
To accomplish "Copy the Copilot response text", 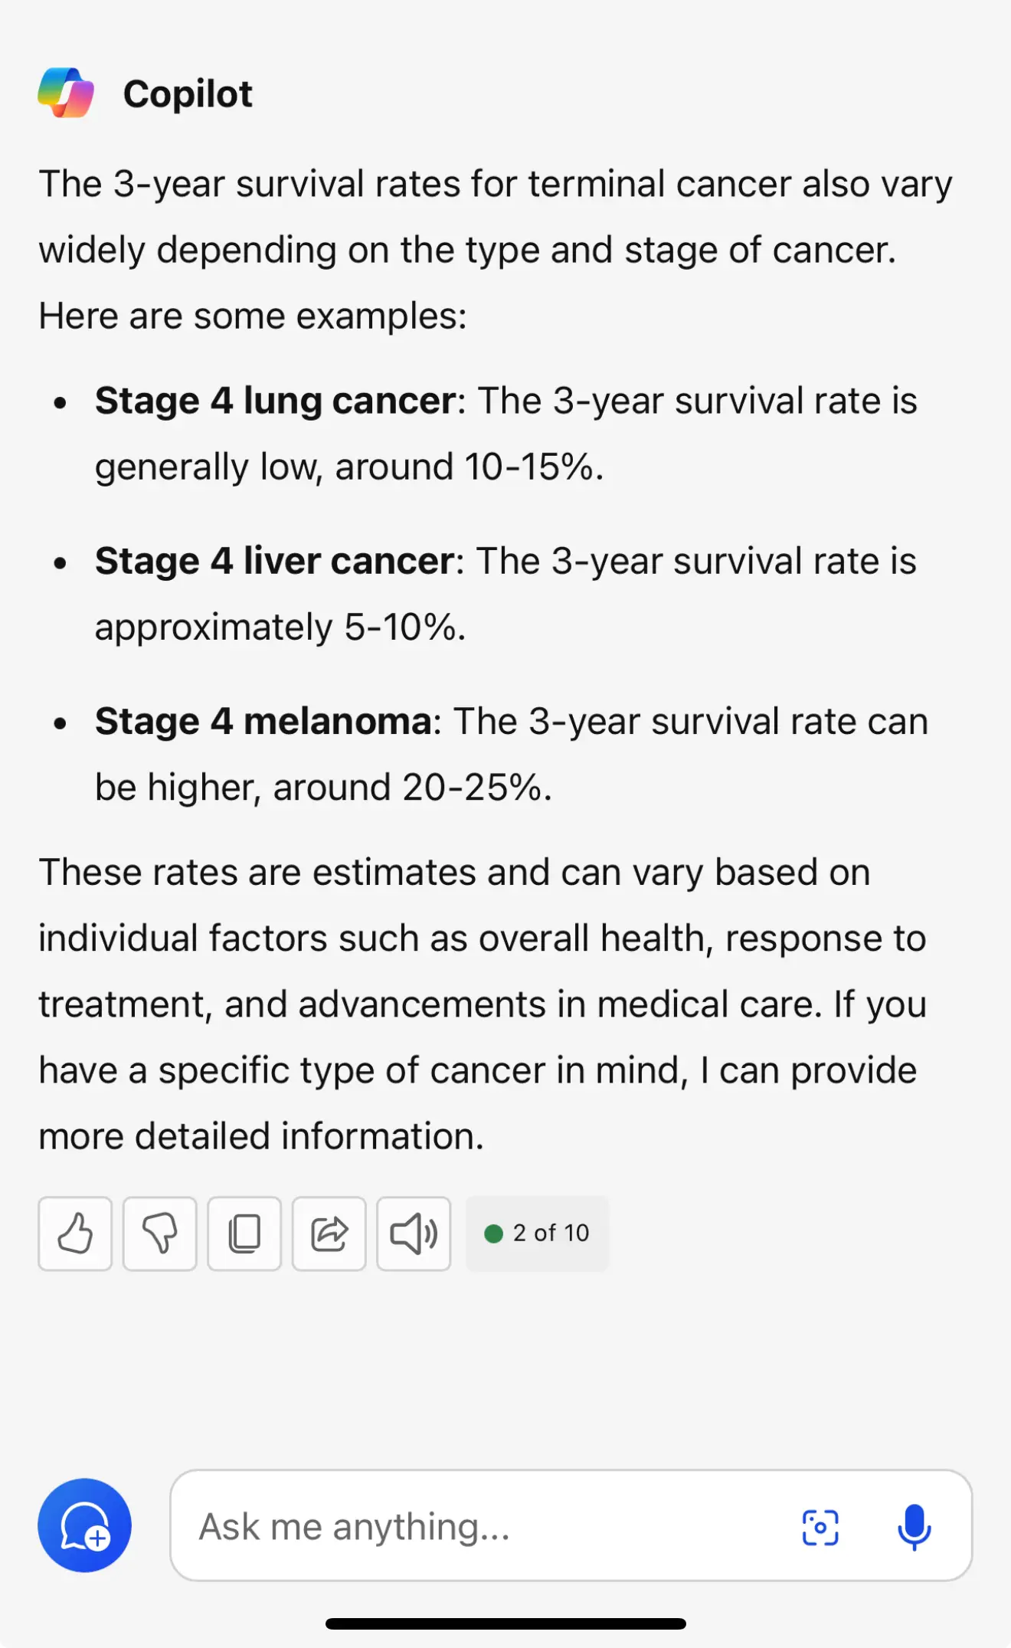I will click(244, 1234).
